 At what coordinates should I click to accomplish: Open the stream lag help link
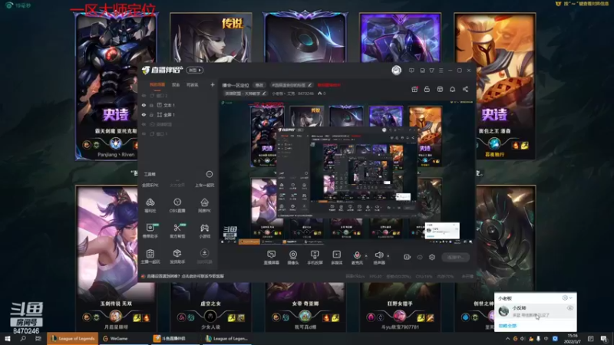[x=185, y=276]
